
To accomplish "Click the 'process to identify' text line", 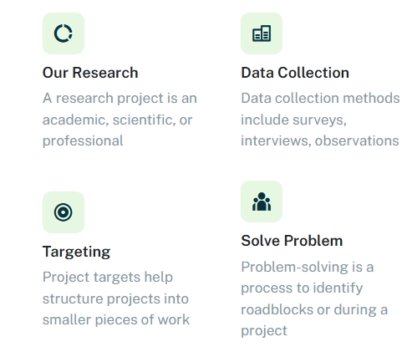I will click(x=302, y=288).
